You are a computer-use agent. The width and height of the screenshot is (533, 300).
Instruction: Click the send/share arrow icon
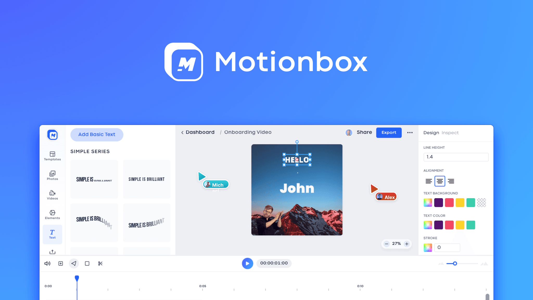pyautogui.click(x=74, y=263)
